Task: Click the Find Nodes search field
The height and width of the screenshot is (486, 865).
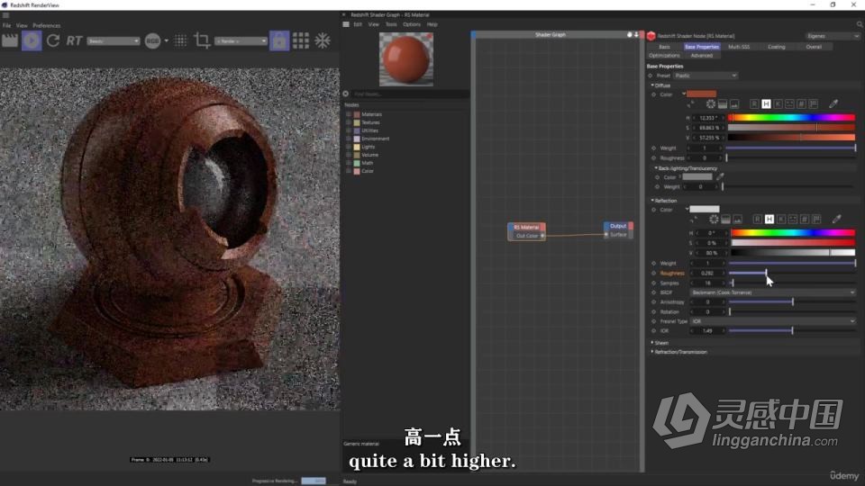Action: point(410,94)
